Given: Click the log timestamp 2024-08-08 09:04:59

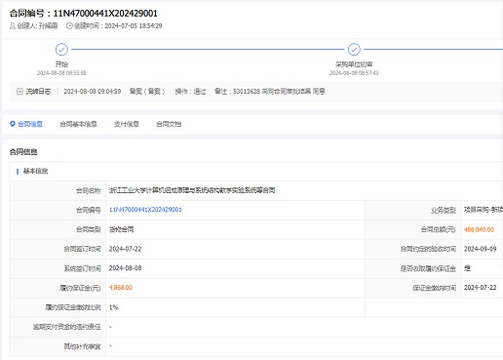Looking at the screenshot, I should pos(93,92).
